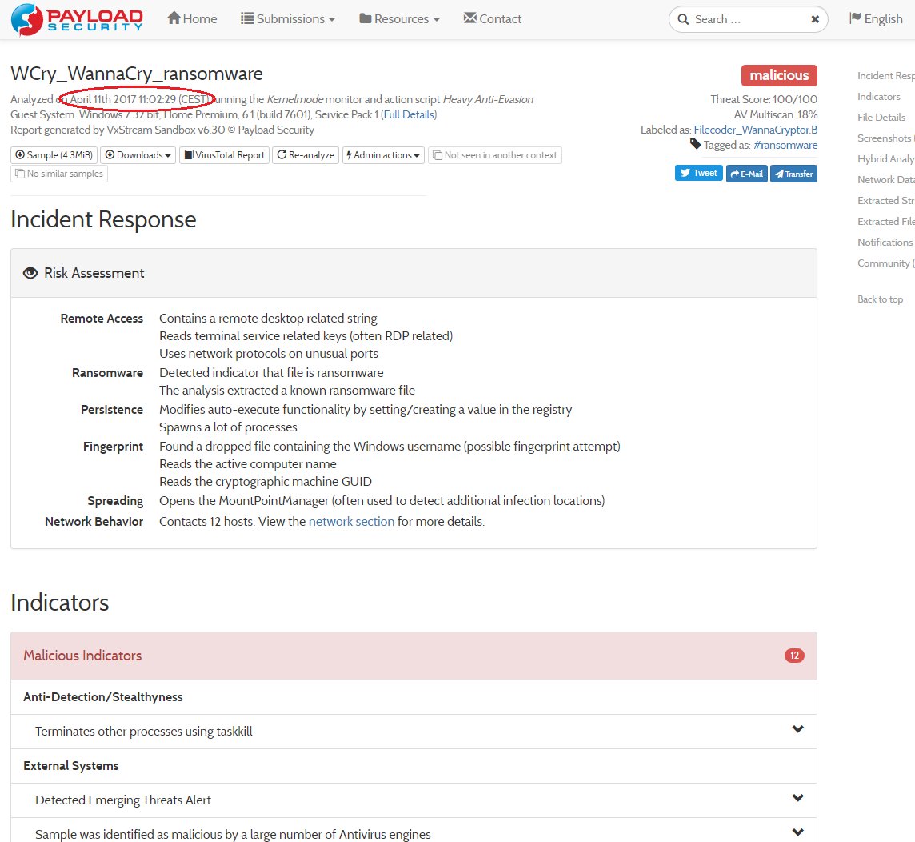Click External Systems category heading
The image size is (915, 842).
click(x=70, y=765)
